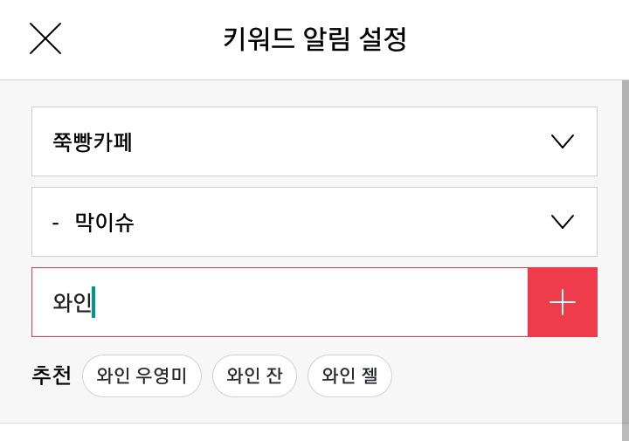Focus the keyword input containing 와인

coord(280,302)
